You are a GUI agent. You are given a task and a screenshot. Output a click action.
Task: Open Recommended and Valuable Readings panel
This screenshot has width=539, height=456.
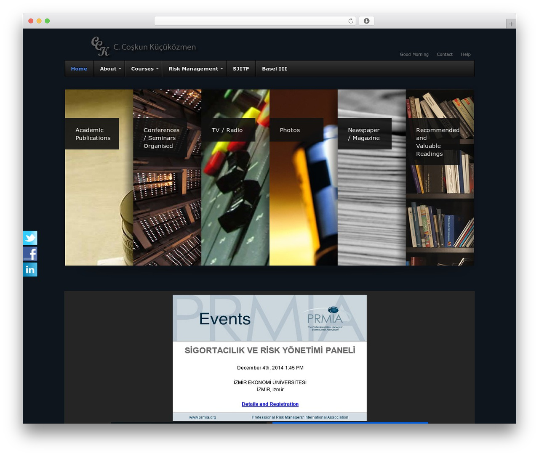[x=440, y=178]
